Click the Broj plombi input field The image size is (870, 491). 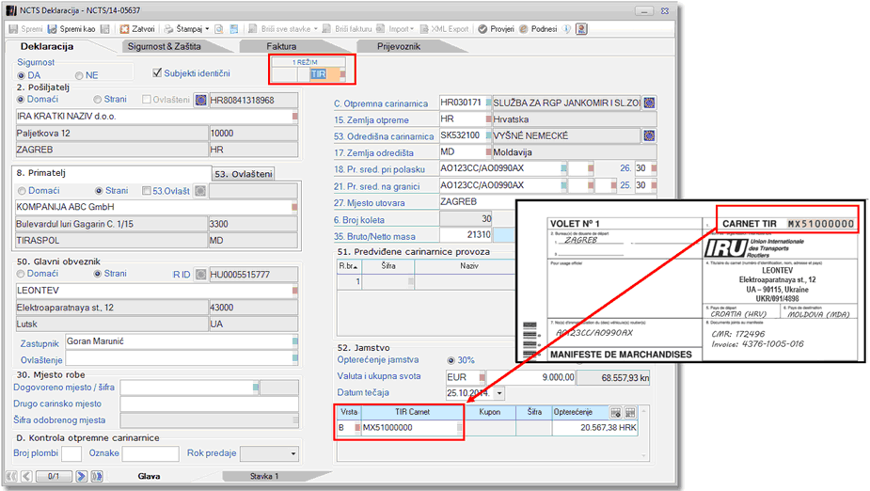pos(71,453)
